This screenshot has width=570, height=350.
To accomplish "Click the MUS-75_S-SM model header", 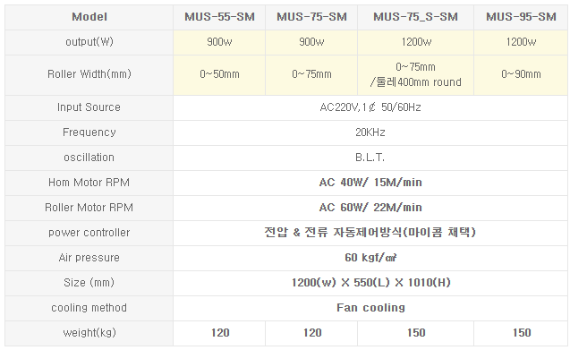I will click(415, 17).
